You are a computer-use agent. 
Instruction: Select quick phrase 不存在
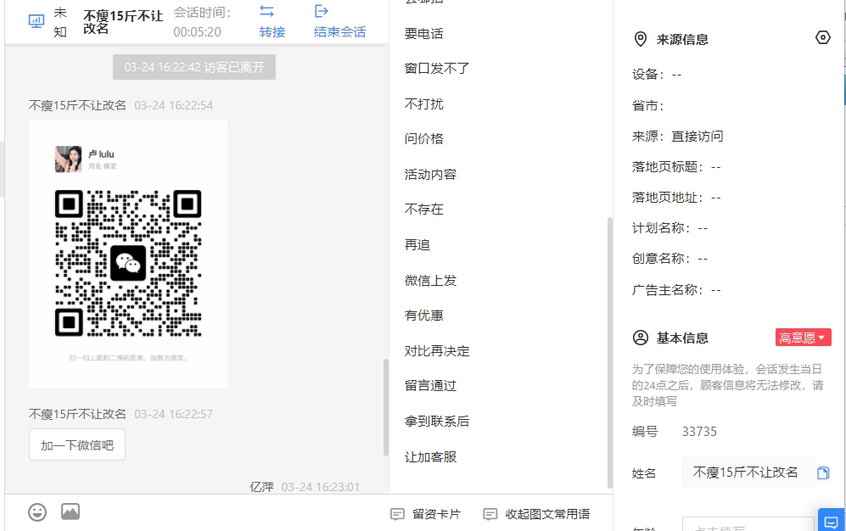[423, 210]
